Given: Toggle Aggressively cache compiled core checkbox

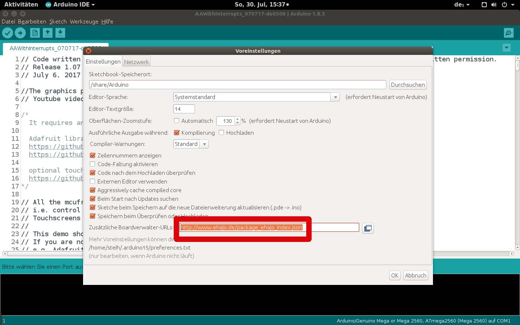Looking at the screenshot, I should coord(92,190).
